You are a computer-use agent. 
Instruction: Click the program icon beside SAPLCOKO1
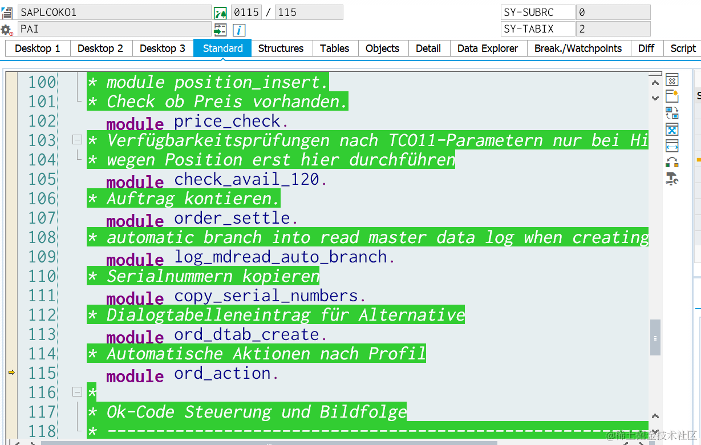click(x=7, y=12)
